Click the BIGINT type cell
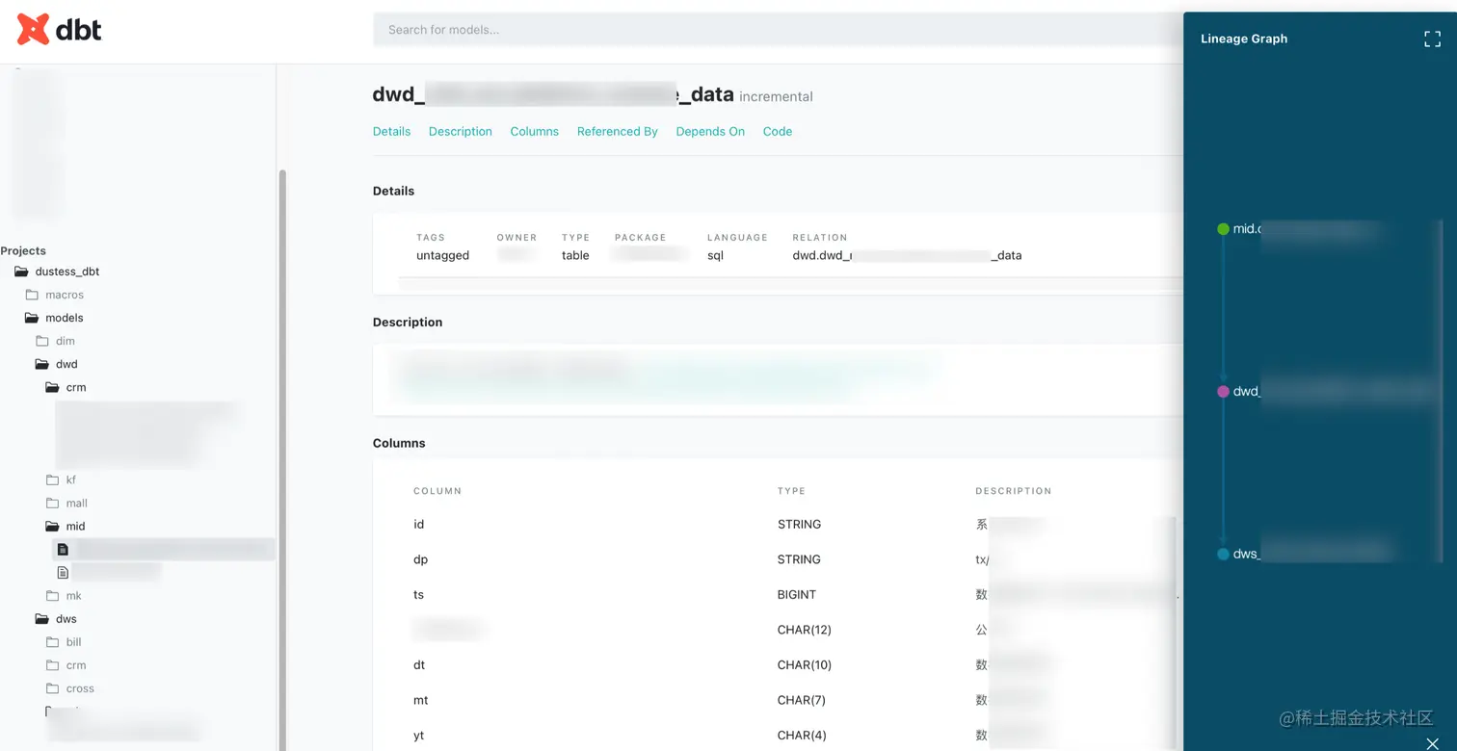The height and width of the screenshot is (751, 1457). (x=797, y=595)
